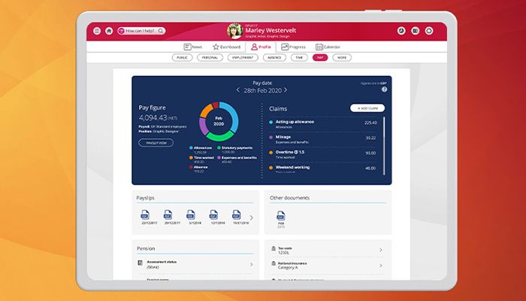Open Marley Westervelt's profile photo

click(234, 31)
